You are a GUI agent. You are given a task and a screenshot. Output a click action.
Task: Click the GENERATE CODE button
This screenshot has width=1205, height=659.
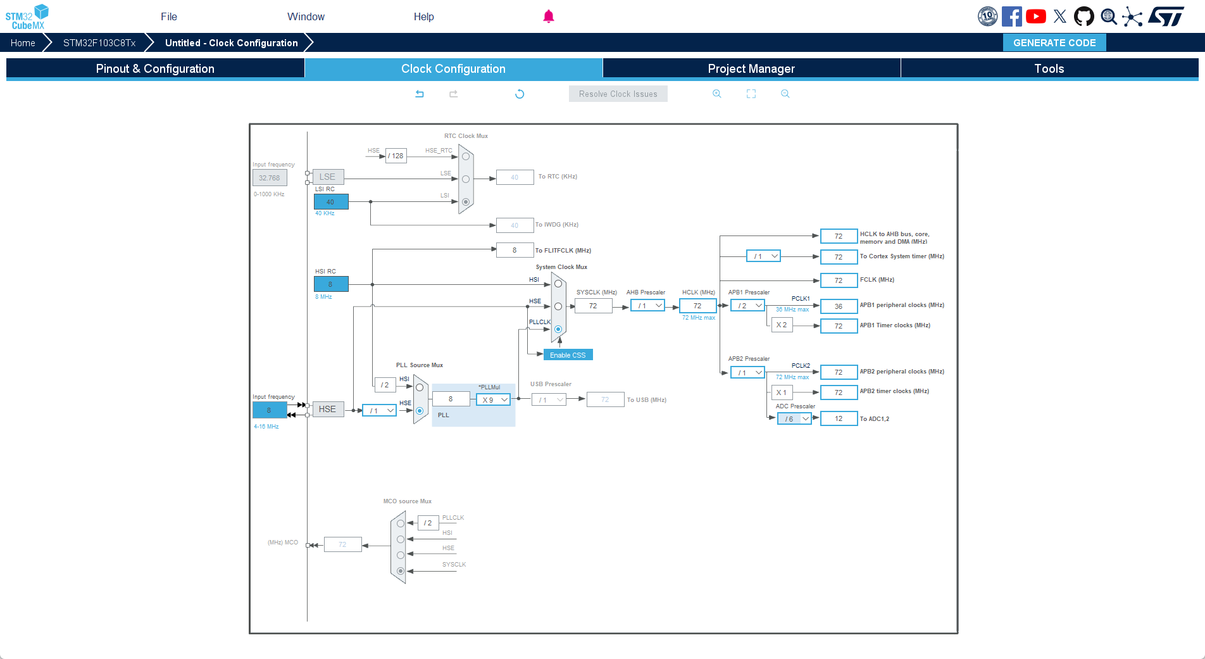[1054, 42]
